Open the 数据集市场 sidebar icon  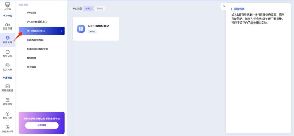coord(7,128)
